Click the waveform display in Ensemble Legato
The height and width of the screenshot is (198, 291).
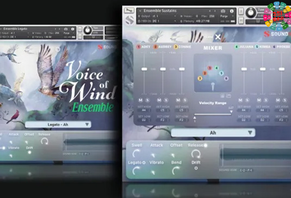point(91,142)
